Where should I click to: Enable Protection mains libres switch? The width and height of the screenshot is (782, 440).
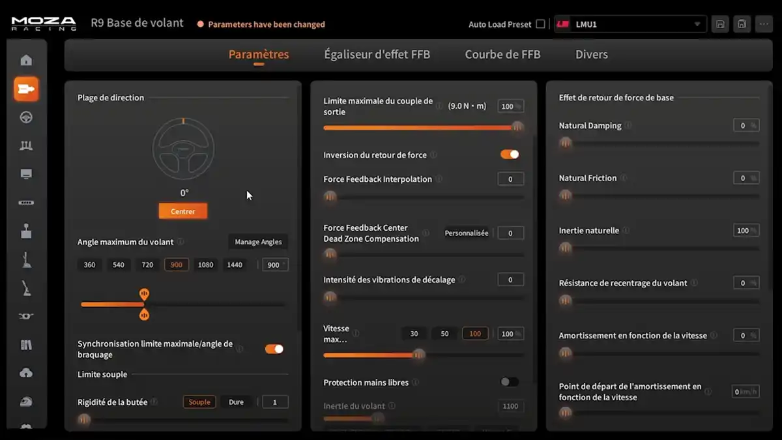click(x=510, y=382)
